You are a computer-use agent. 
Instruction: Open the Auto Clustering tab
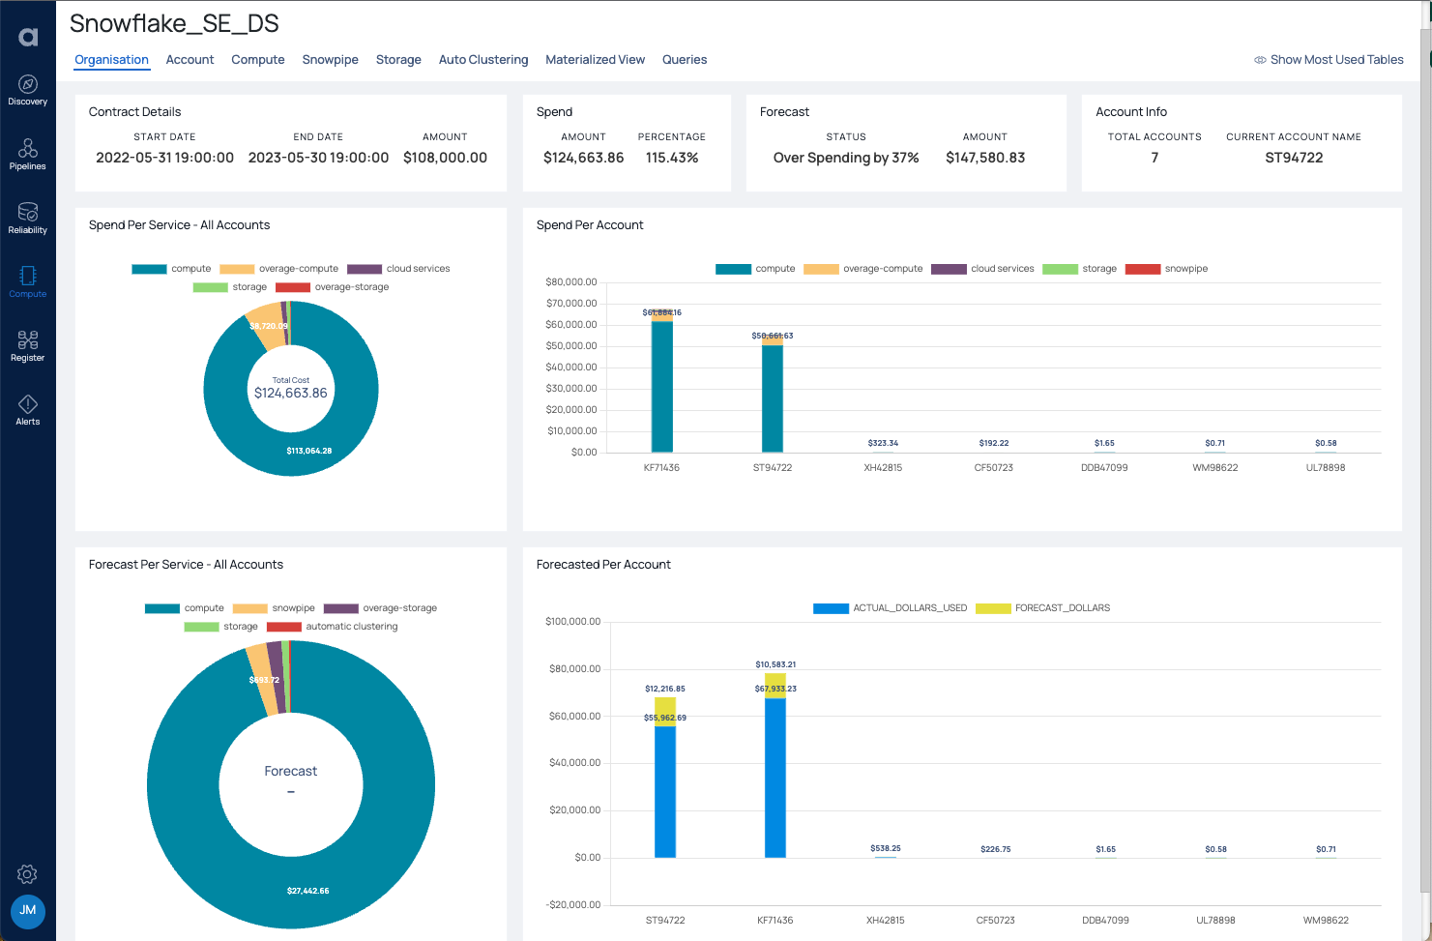[483, 60]
